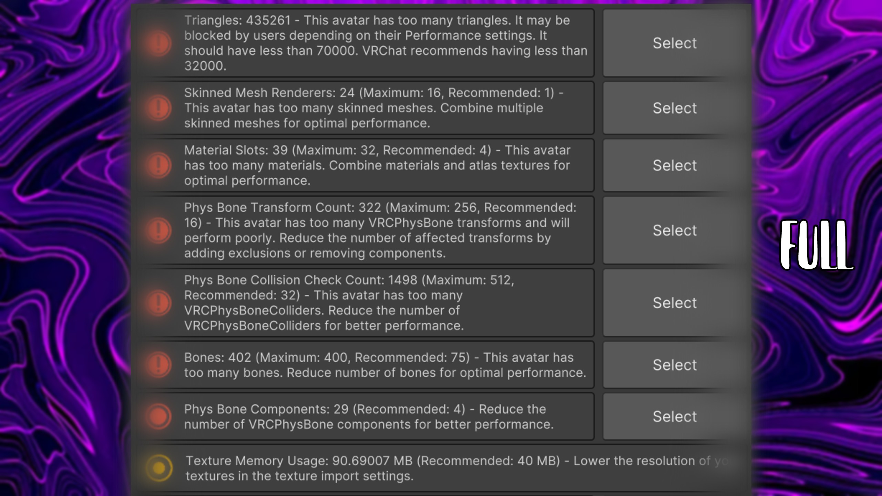Select the Skinned Mesh Renderers offenders
Viewport: 882px width, 496px height.
675,108
